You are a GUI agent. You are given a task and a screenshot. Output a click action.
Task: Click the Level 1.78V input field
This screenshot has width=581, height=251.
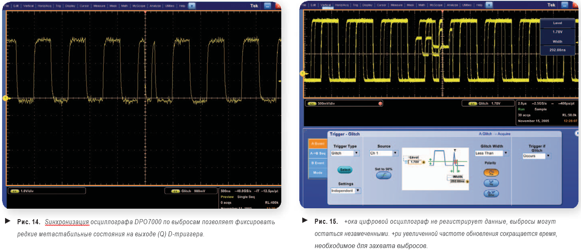[415, 162]
